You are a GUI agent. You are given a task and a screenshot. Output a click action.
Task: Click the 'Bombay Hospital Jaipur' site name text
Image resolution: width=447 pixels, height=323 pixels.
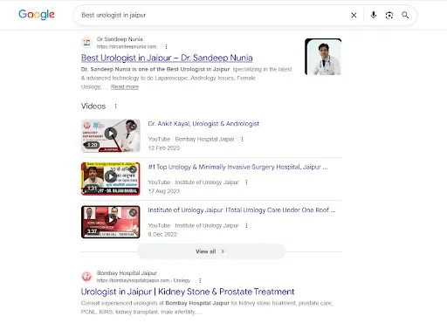[127, 273]
